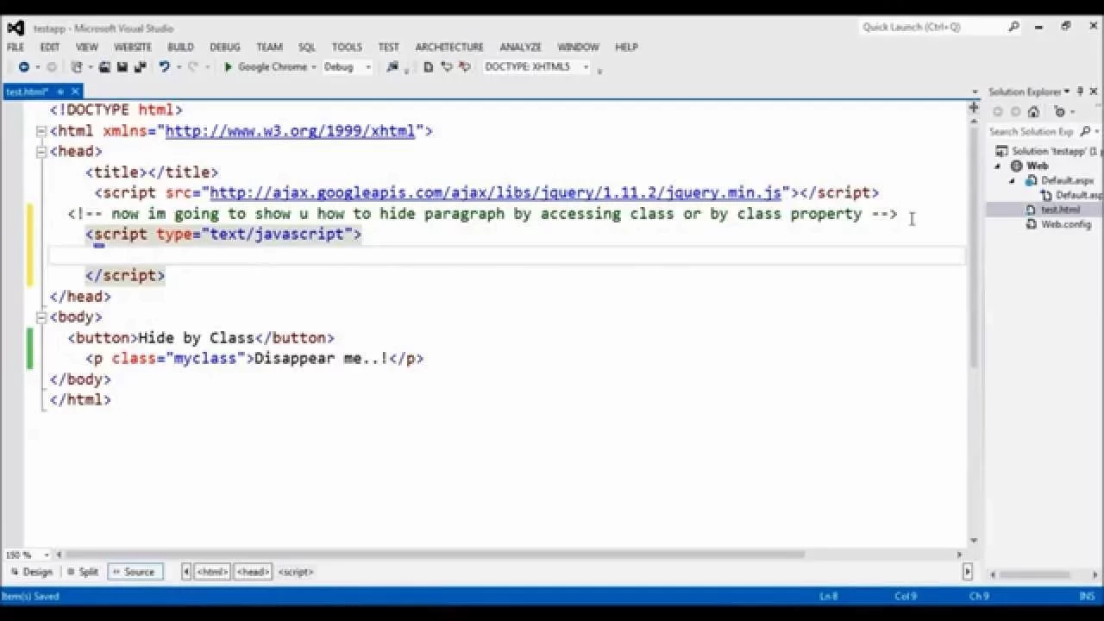Image resolution: width=1104 pixels, height=621 pixels.
Task: Collapse the Web project tree node
Action: (x=998, y=166)
